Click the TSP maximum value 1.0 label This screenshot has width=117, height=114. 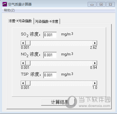(x=95, y=88)
